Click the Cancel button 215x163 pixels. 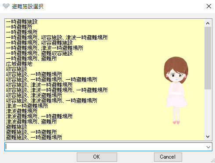point(168,157)
